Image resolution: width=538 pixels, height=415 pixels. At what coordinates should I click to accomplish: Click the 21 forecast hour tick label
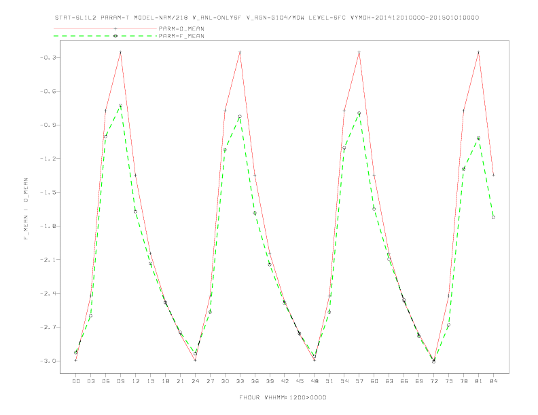180,381
